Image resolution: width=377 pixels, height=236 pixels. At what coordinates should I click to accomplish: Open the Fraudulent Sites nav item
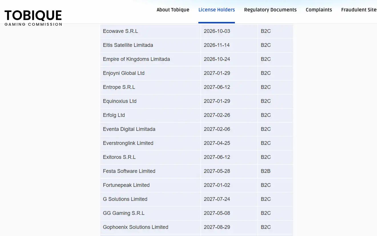click(359, 10)
